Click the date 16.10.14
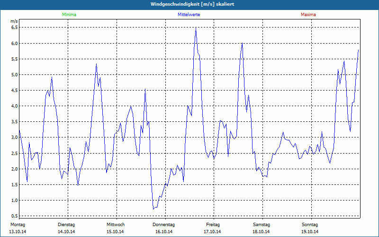This screenshot has width=379, height=237. click(164, 232)
